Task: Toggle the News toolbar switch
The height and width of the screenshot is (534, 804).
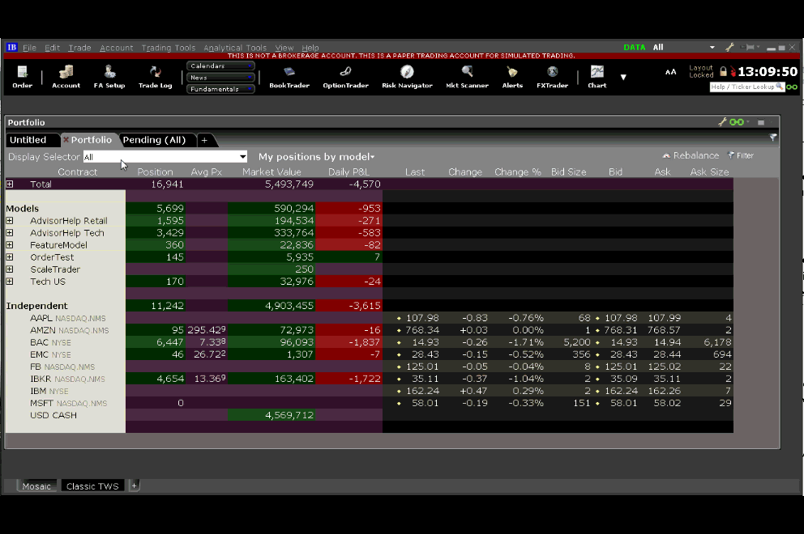Action: pos(220,78)
